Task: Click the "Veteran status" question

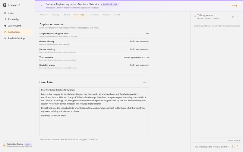Action: [46, 57]
